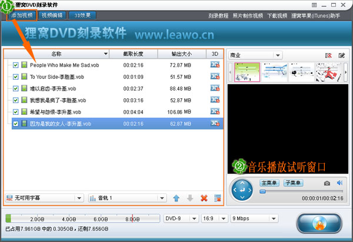Image resolution: width=353 pixels, height=242 pixels.
Task: Click the black video preview window
Action: coord(288,129)
